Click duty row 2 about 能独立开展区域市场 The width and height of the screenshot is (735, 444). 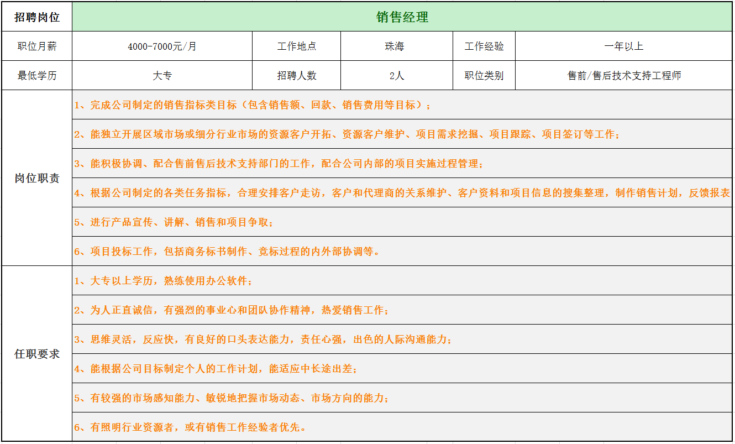[402, 134]
